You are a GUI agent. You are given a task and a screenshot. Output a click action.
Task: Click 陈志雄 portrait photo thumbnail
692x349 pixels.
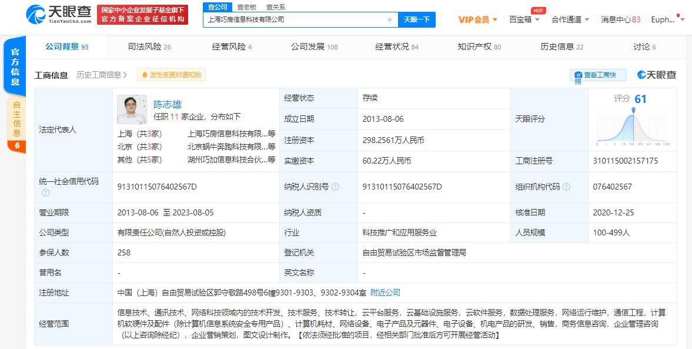[x=132, y=109]
